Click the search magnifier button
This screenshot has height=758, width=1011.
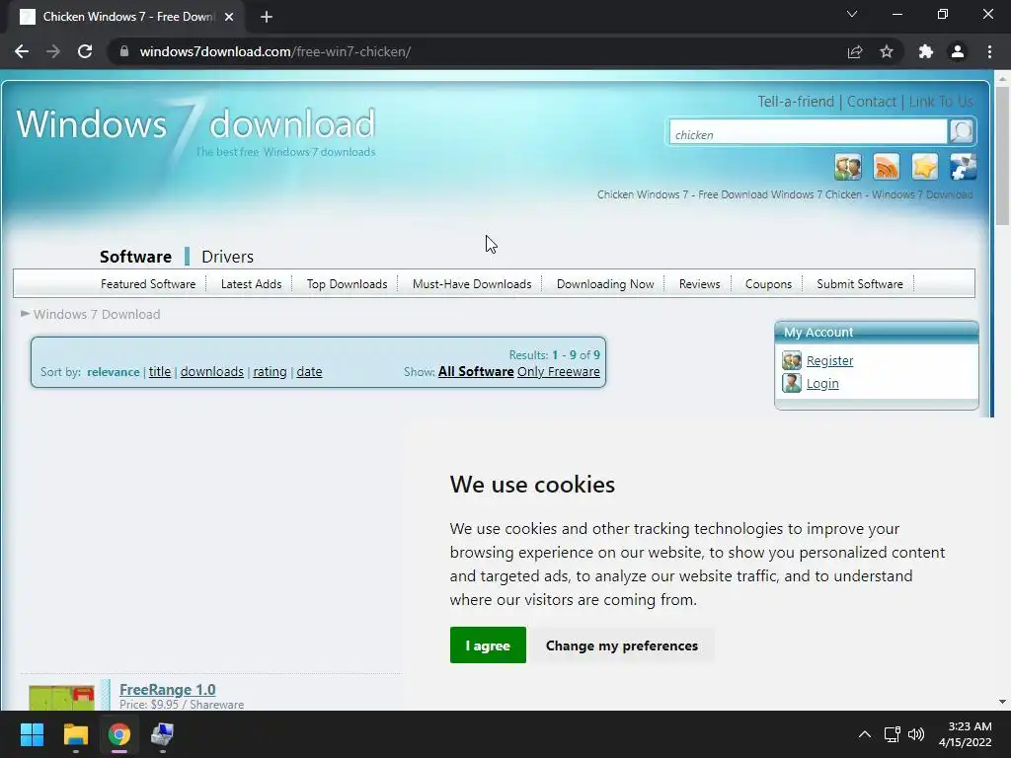(962, 131)
